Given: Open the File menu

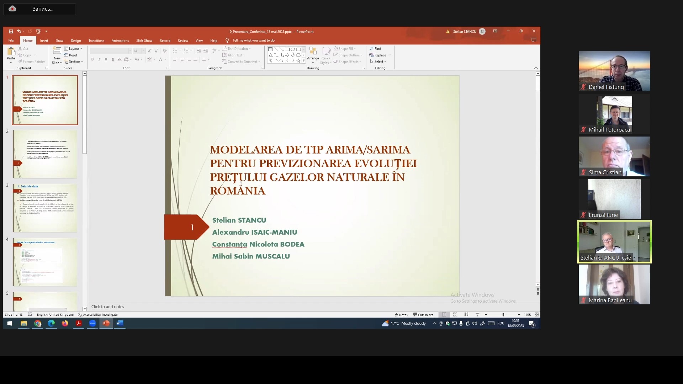Looking at the screenshot, I should tap(11, 41).
